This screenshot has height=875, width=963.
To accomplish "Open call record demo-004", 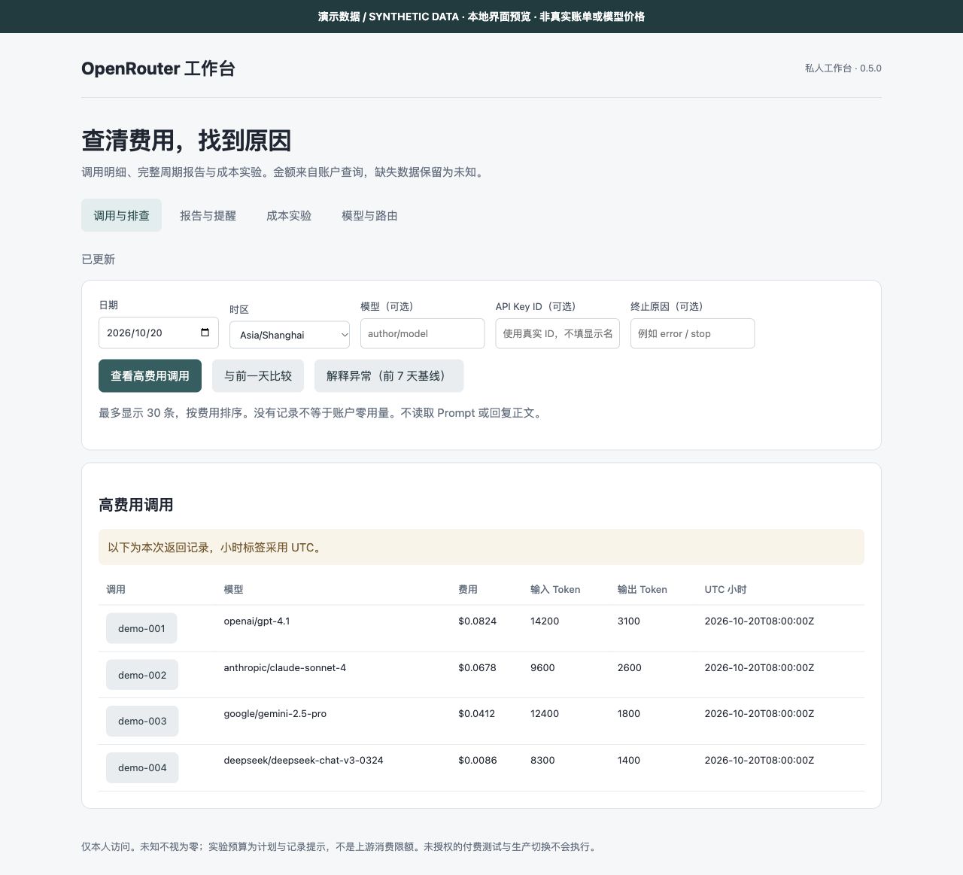I will point(142,767).
